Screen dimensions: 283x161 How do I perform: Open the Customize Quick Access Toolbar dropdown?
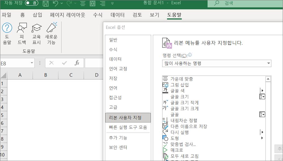click(112, 3)
